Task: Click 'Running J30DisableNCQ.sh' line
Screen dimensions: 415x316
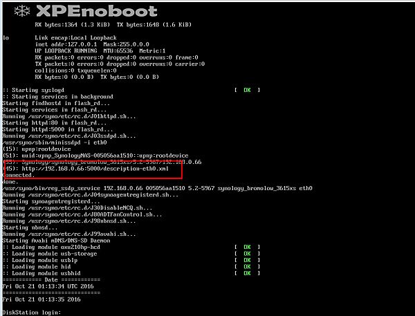Action: point(77,208)
